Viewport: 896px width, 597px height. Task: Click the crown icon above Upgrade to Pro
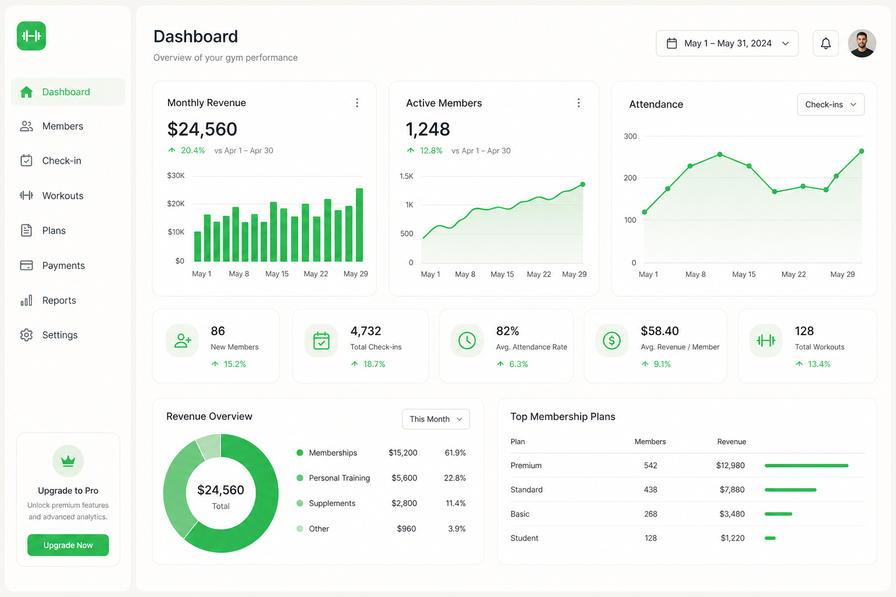pos(68,461)
